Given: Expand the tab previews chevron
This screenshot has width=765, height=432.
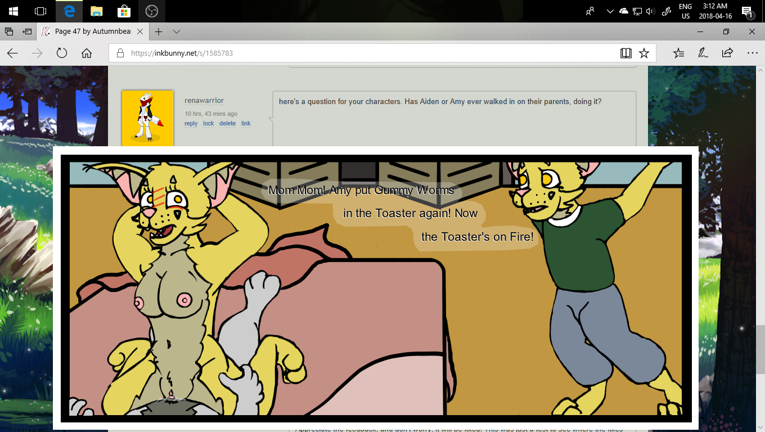Looking at the screenshot, I should 177,31.
